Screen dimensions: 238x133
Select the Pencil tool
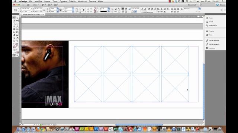[x=17, y=26]
